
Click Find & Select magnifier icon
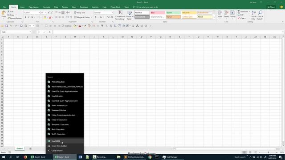[260, 13]
